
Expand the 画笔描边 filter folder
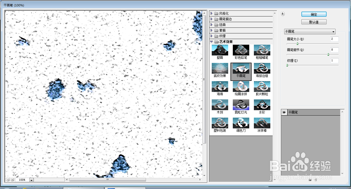(211, 19)
